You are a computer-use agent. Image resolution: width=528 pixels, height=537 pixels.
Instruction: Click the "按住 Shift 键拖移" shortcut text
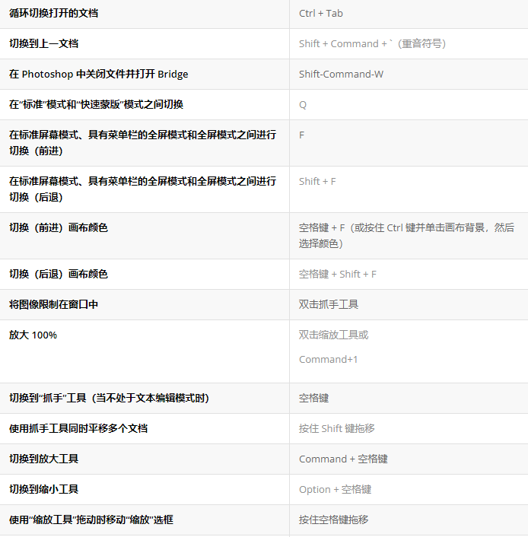pyautogui.click(x=336, y=428)
